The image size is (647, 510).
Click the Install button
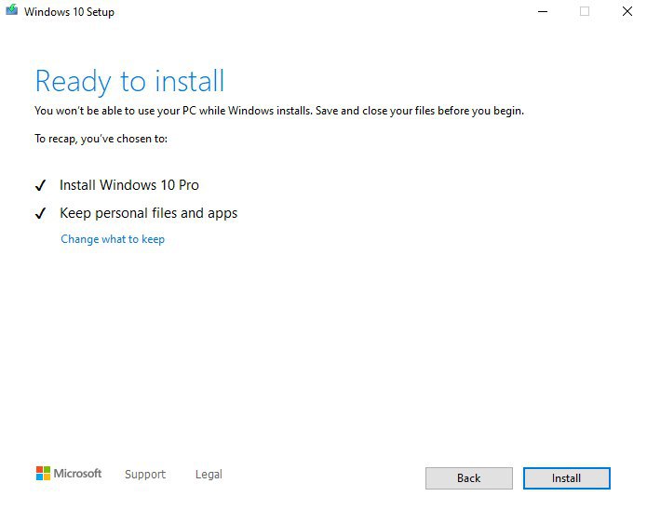pyautogui.click(x=566, y=478)
